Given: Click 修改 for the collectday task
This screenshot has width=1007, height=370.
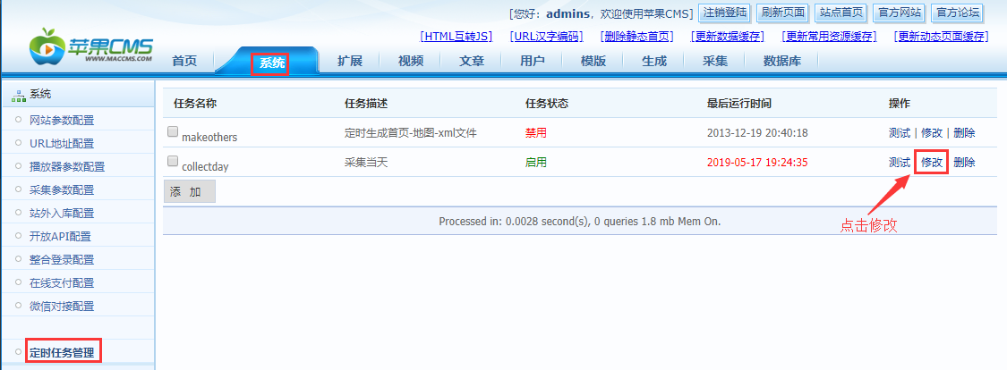Looking at the screenshot, I should pyautogui.click(x=932, y=163).
